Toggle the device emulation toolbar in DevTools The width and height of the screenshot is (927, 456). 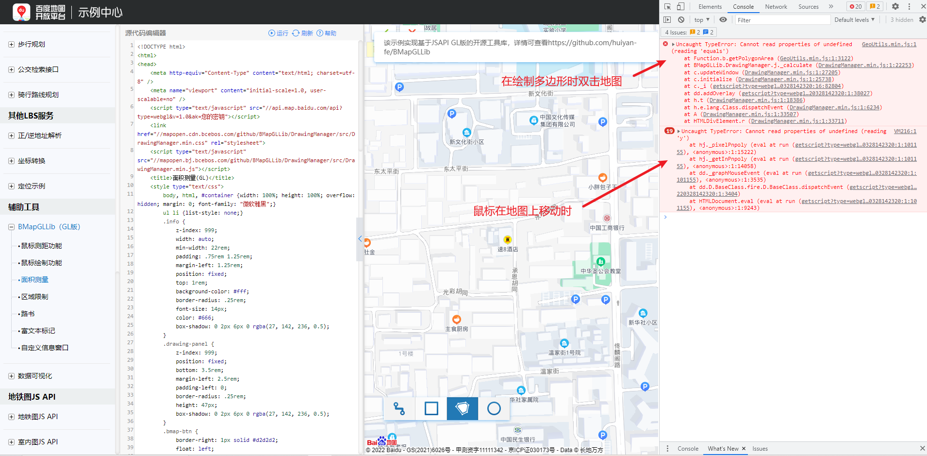(x=680, y=6)
